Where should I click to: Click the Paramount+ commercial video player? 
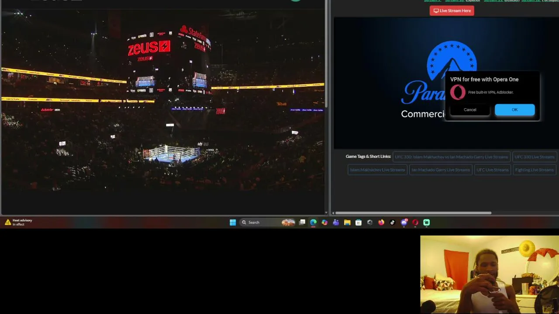coord(446,83)
